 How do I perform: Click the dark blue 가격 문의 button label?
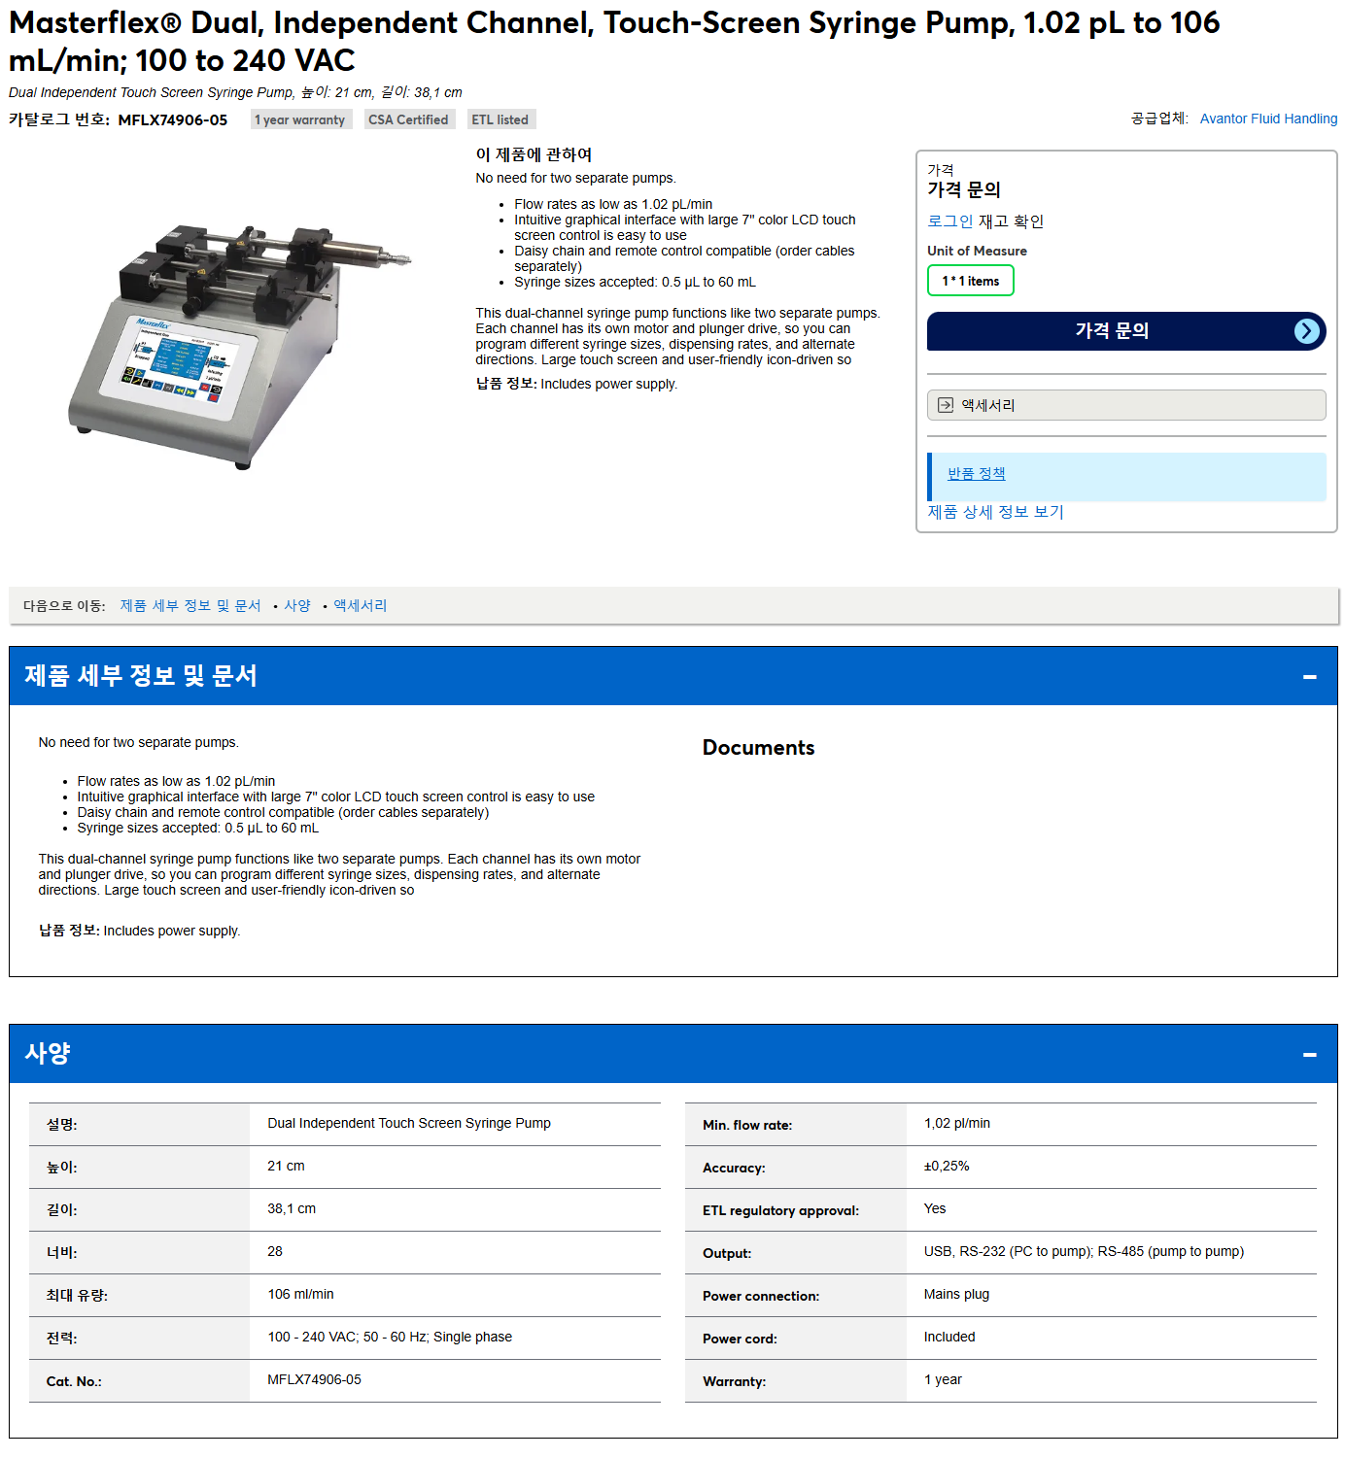(1112, 331)
